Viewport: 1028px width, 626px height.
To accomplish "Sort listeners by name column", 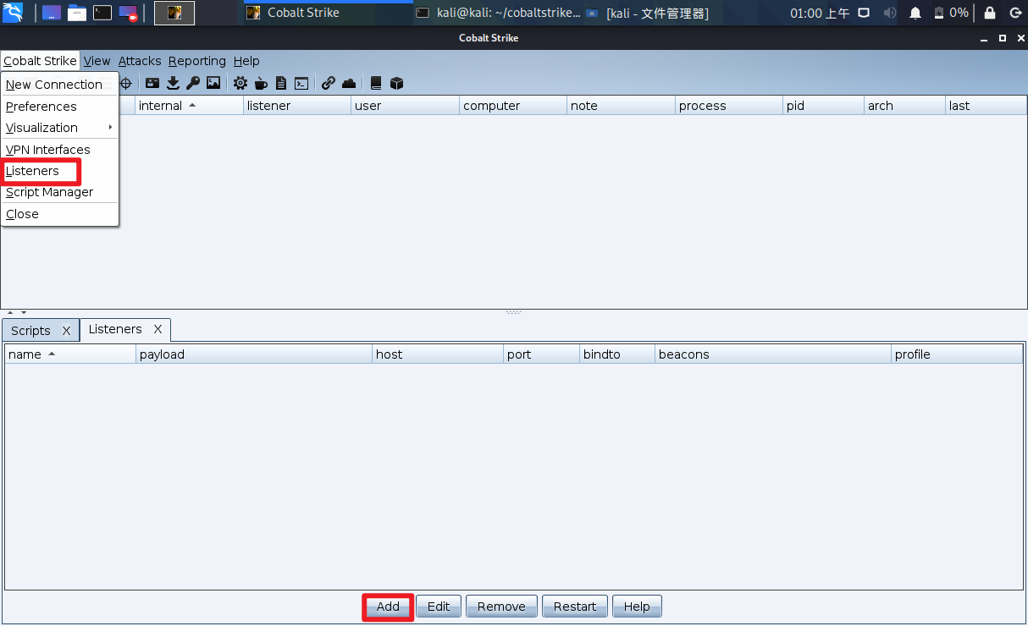I will click(70, 354).
